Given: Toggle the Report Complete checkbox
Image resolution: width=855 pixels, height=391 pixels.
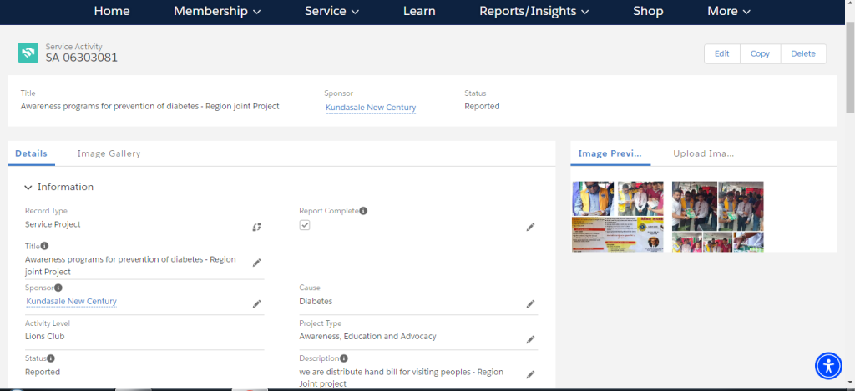Looking at the screenshot, I should (x=304, y=225).
